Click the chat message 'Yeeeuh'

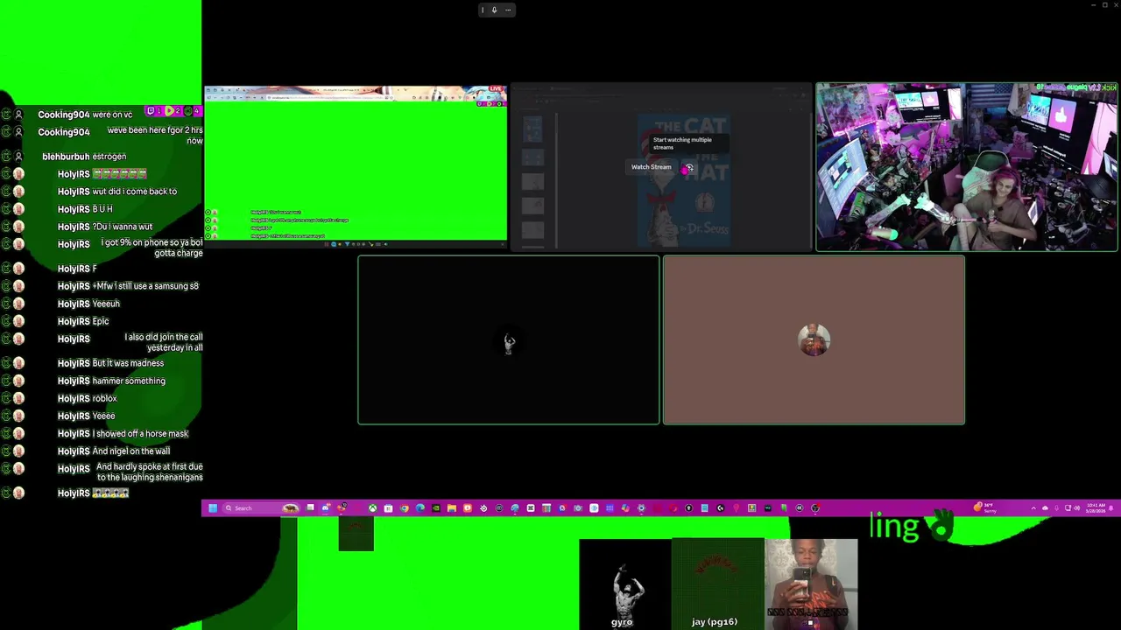pyautogui.click(x=106, y=304)
